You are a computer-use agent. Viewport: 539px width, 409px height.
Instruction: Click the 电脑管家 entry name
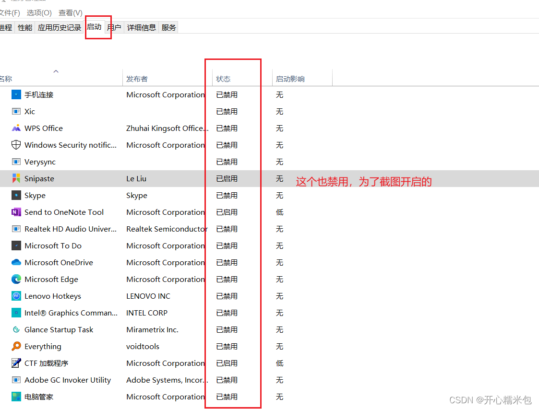pos(39,397)
